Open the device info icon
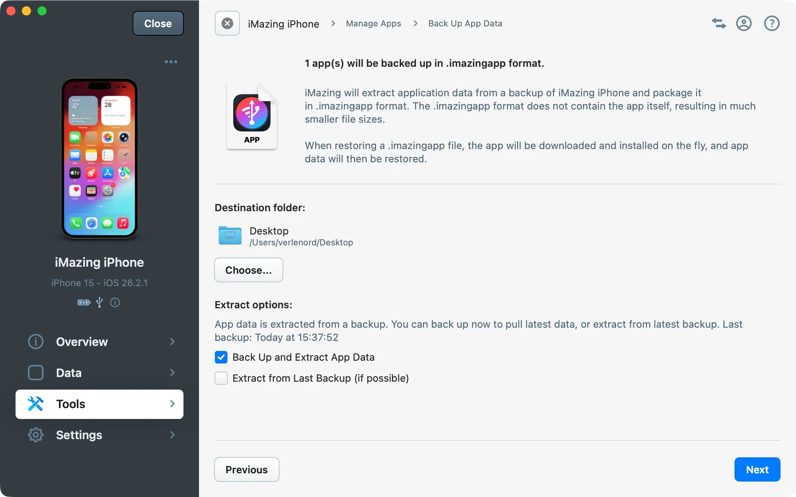 [x=115, y=302]
